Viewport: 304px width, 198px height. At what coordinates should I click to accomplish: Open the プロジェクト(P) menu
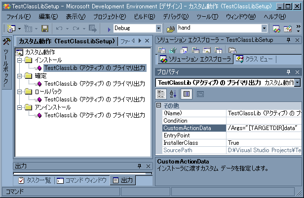110,17
